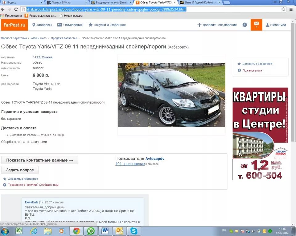Open Word from the taskbar
This screenshot has height=236, width=296.
click(x=105, y=231)
